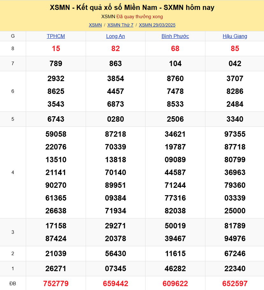This screenshot has width=264, height=290.
Task: Click Bình Phước special prize 609622
Action: [175, 283]
